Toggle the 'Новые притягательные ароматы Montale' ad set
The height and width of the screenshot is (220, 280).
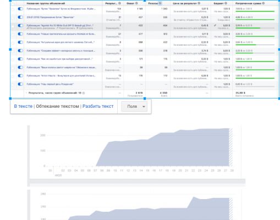tap(20, 34)
